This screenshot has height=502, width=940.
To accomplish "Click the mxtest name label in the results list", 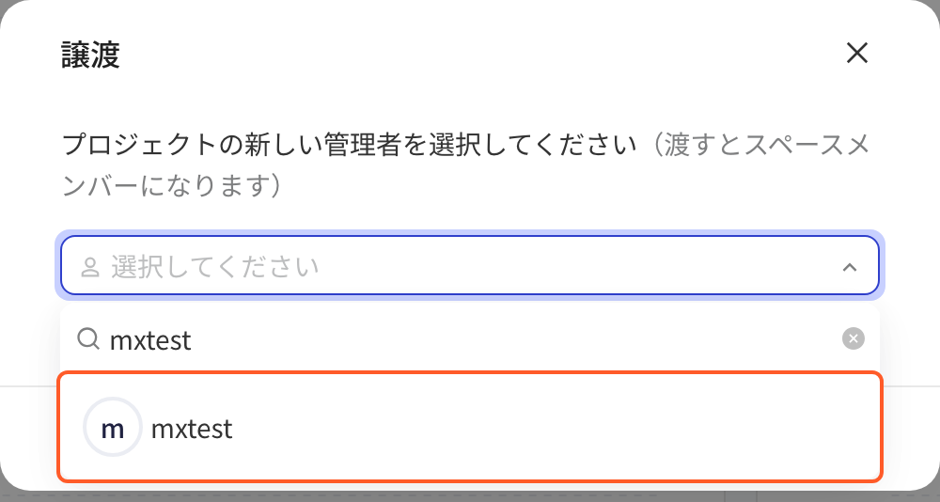I will [191, 429].
